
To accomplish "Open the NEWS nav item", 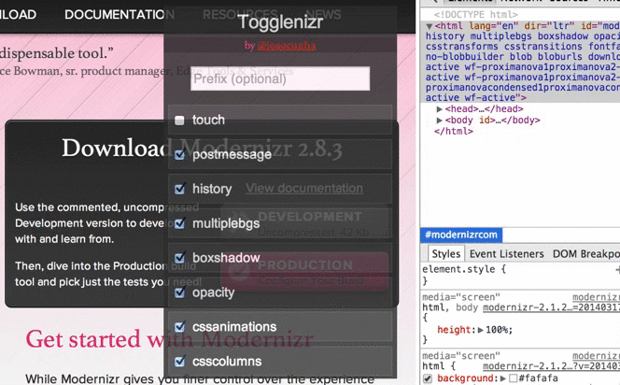I will click(323, 15).
